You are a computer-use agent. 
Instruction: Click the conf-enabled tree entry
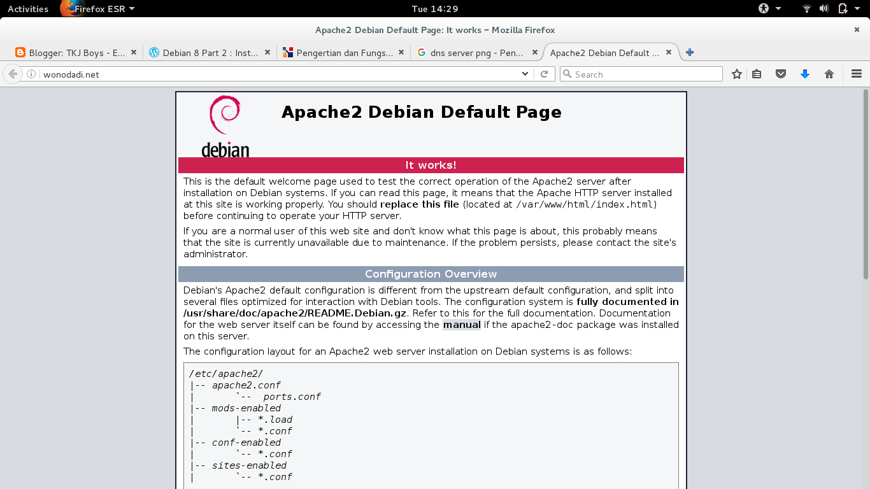pyautogui.click(x=246, y=443)
